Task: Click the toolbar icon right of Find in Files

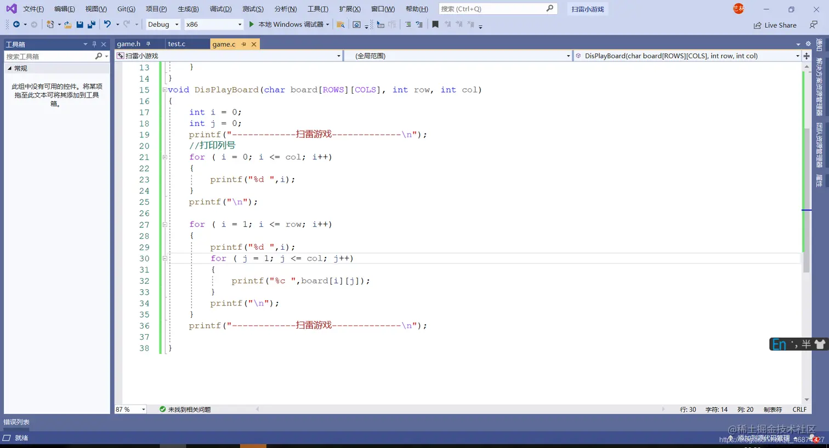Action: coord(356,25)
